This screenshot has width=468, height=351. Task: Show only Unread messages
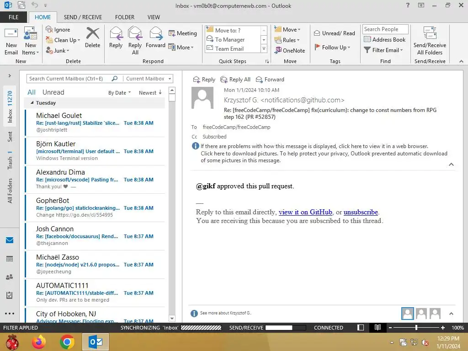[53, 92]
